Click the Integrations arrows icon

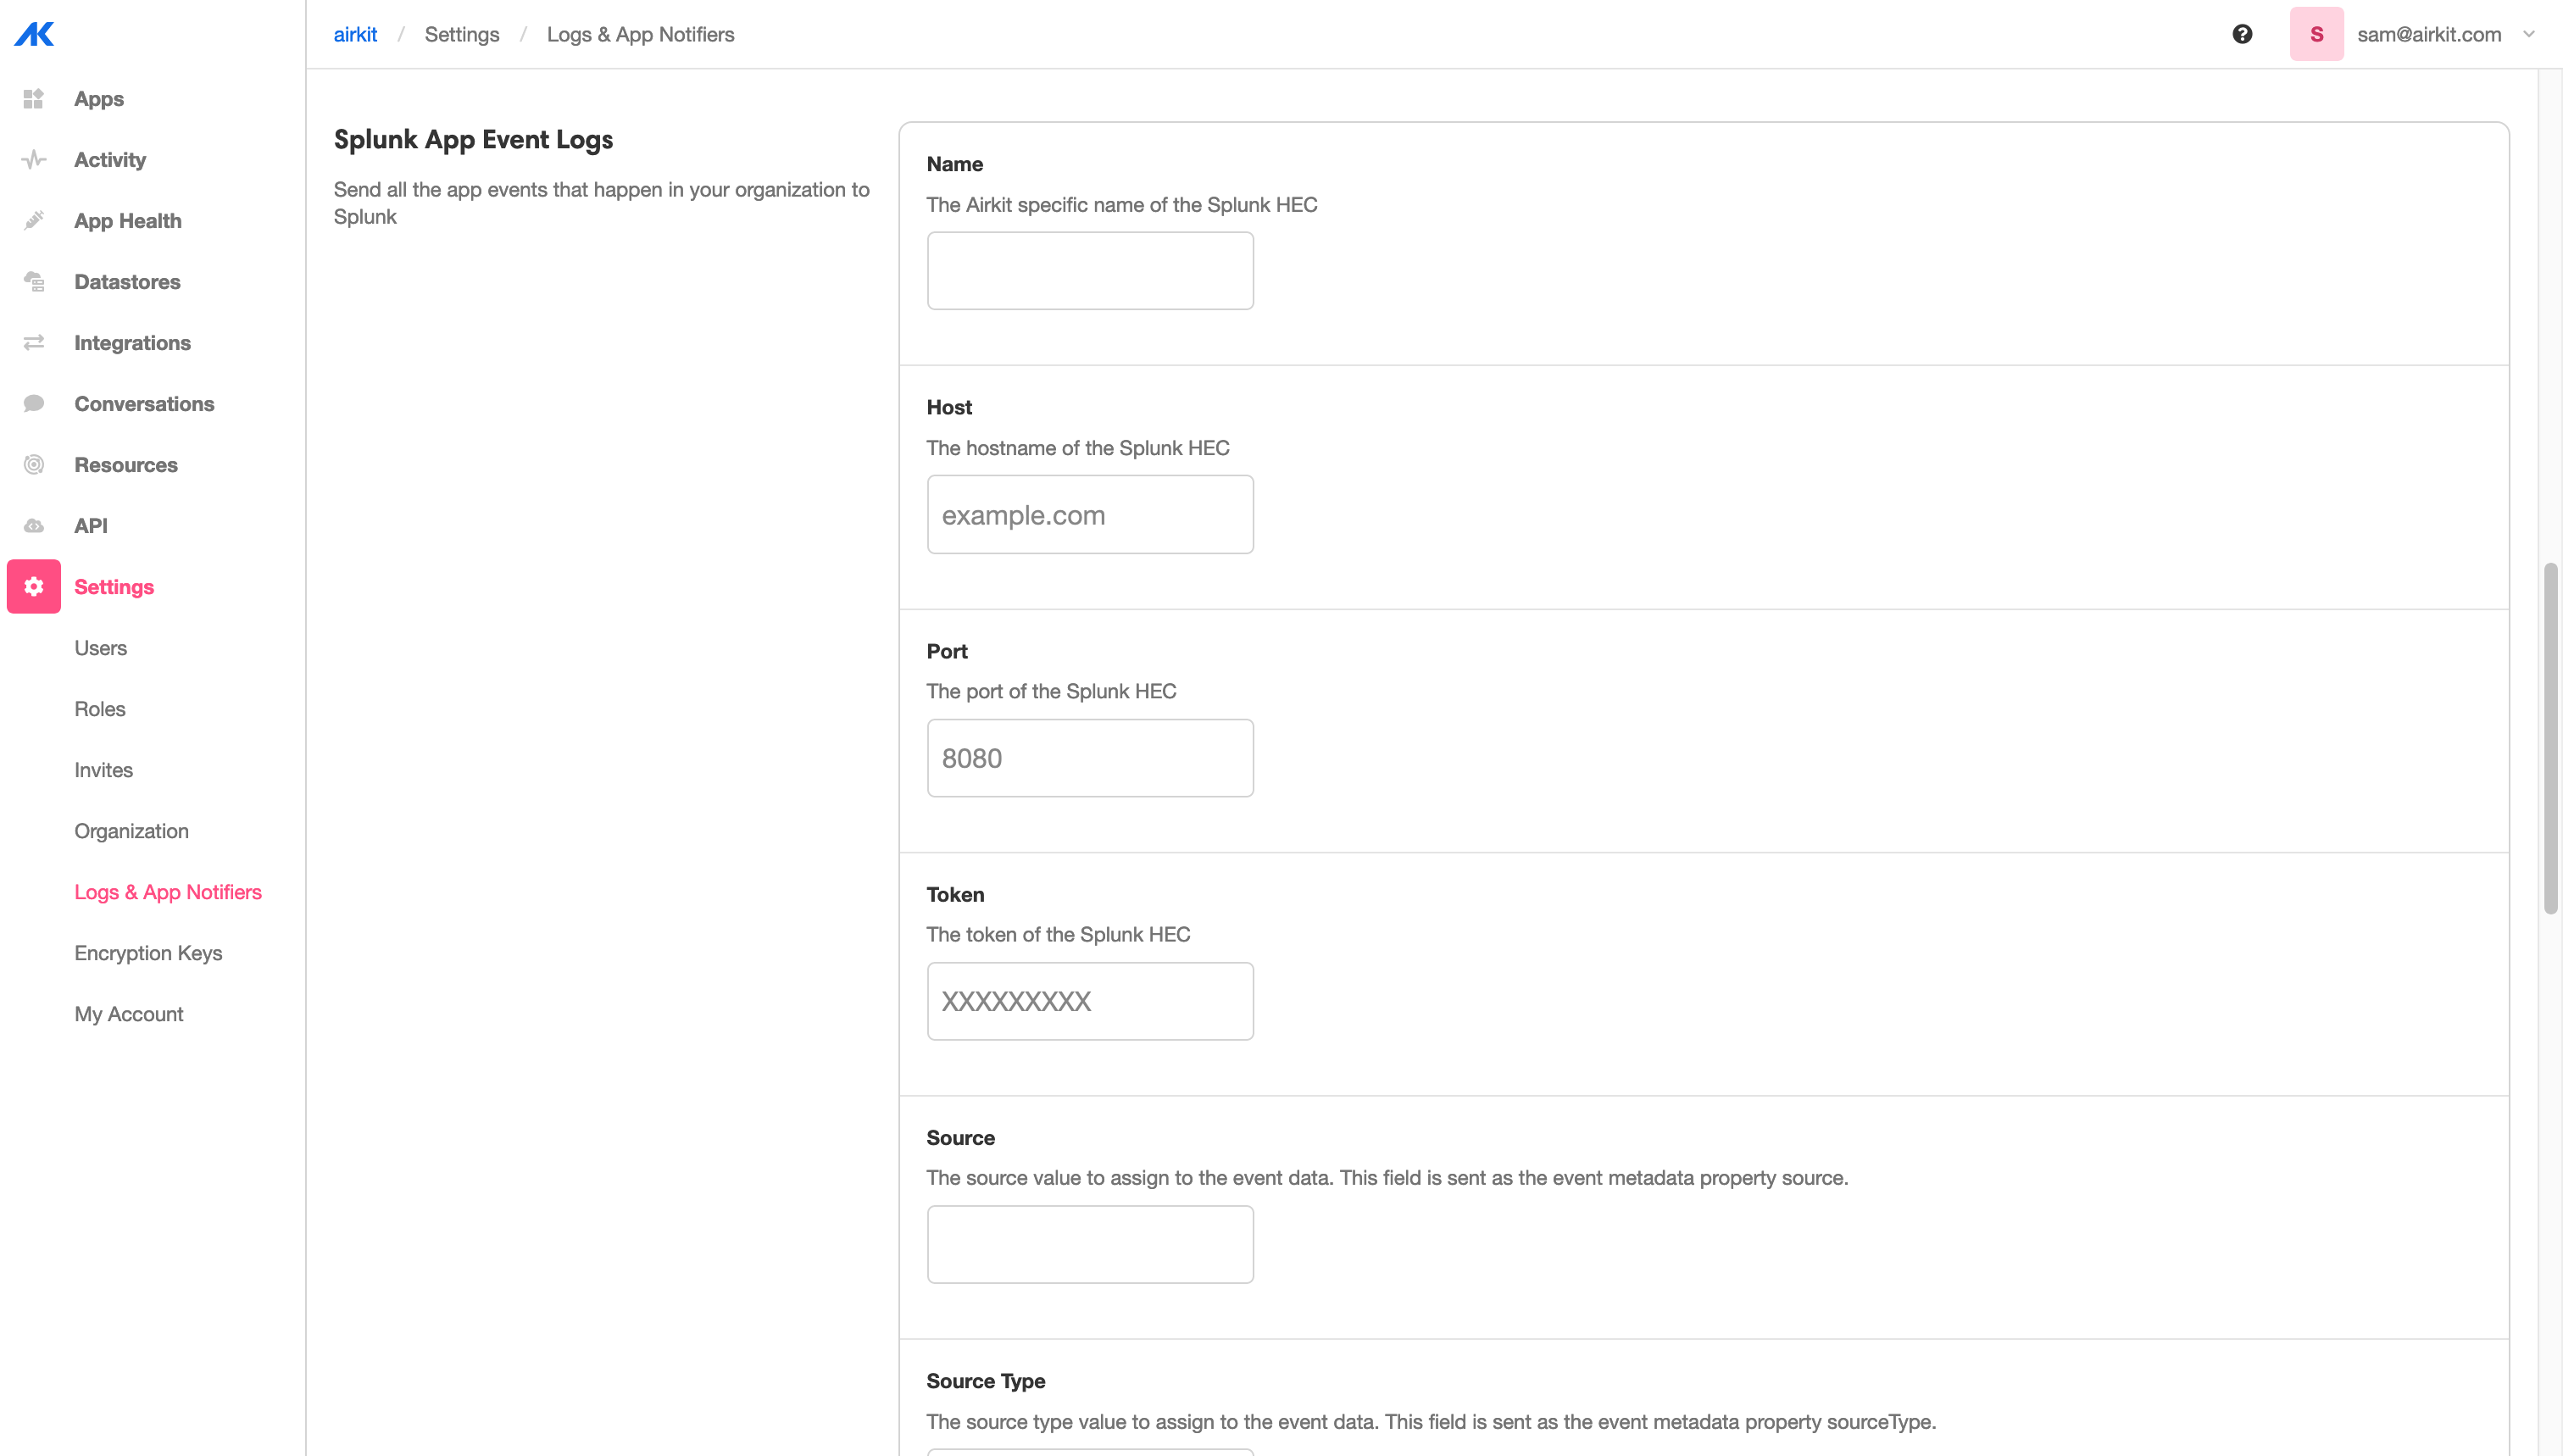[x=34, y=342]
